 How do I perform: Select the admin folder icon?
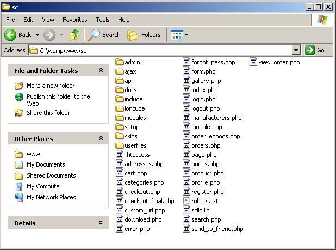click(x=120, y=62)
